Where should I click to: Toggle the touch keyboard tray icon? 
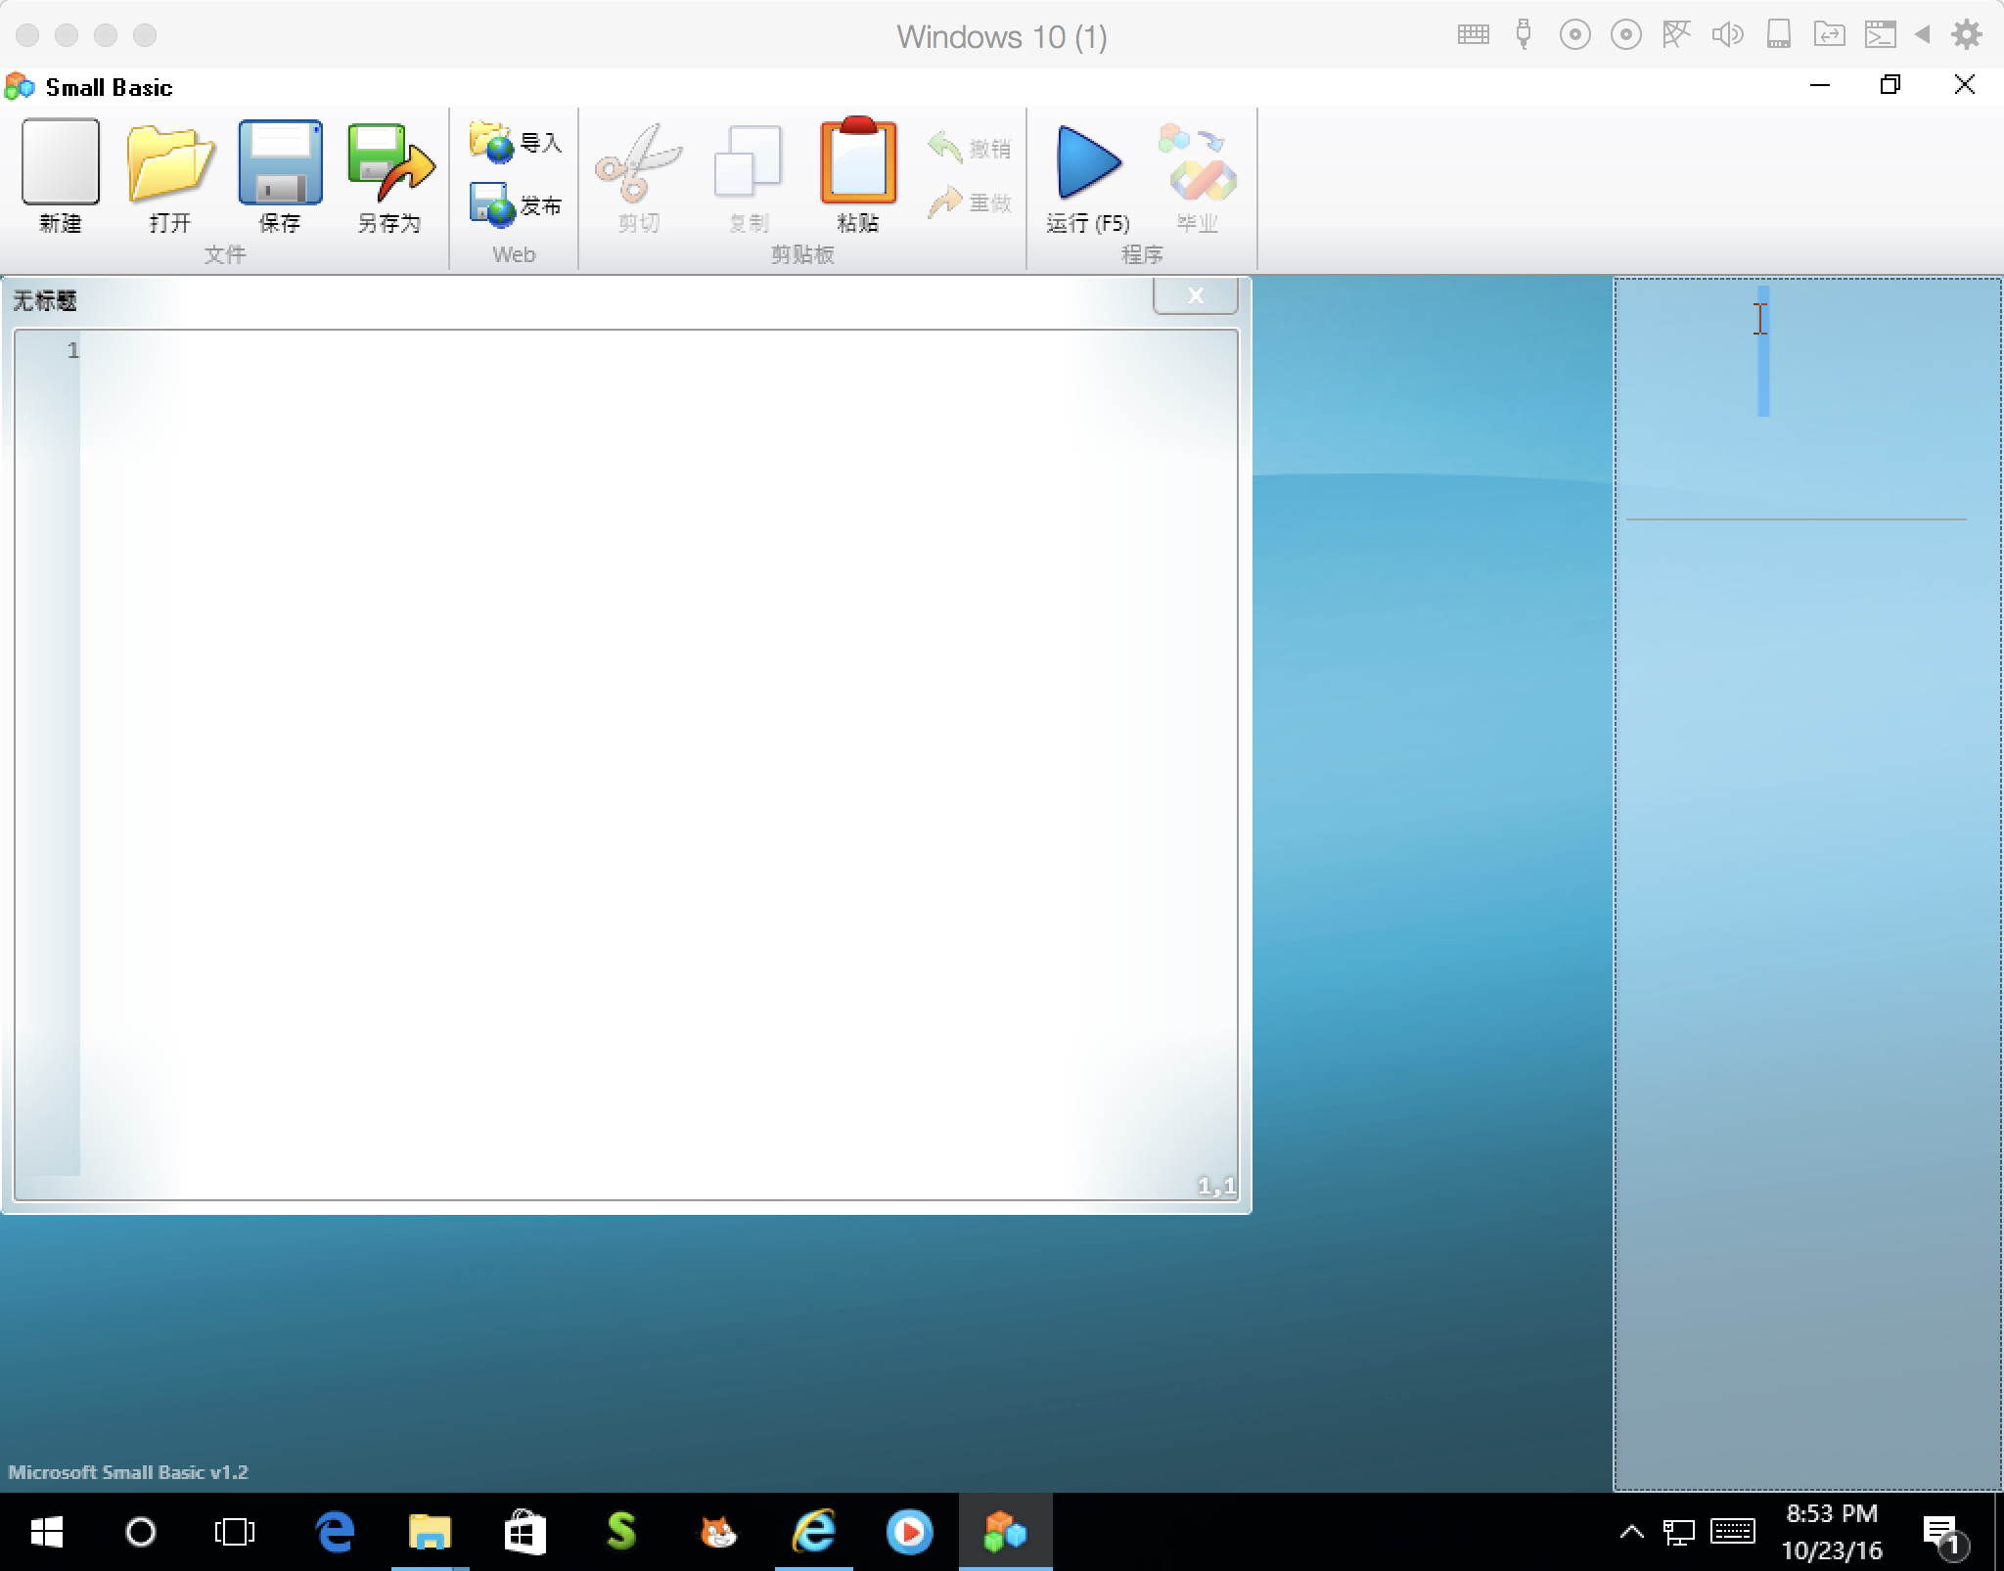[x=1732, y=1532]
